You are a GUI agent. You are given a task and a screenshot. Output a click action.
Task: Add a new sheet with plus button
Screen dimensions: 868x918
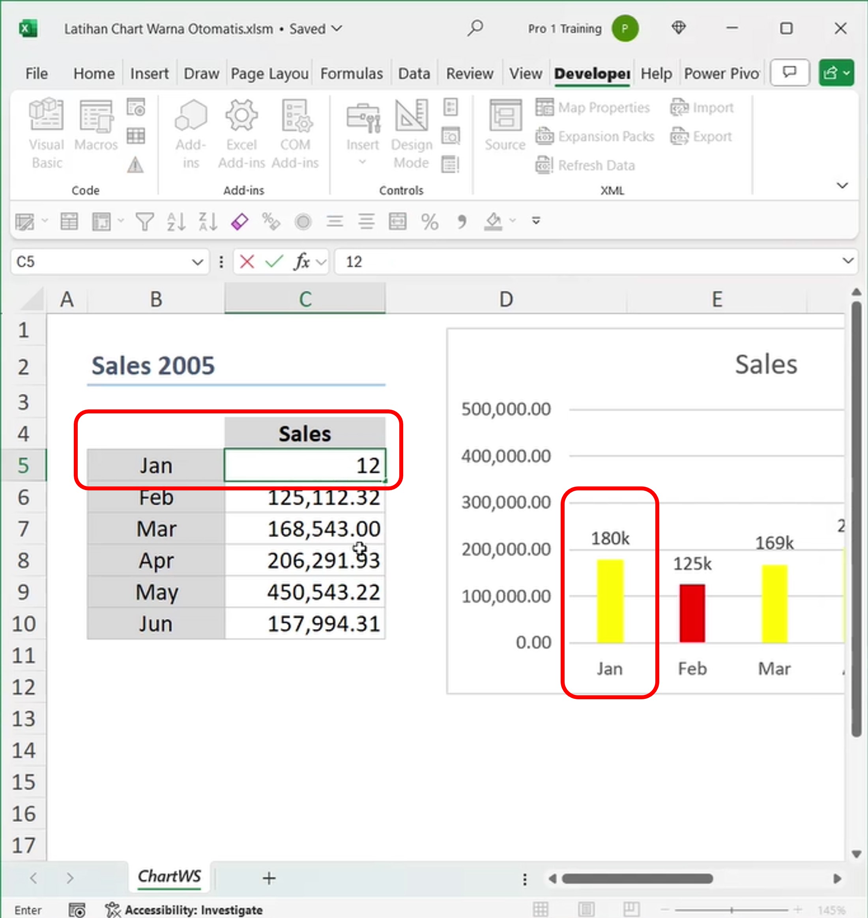pos(269,878)
